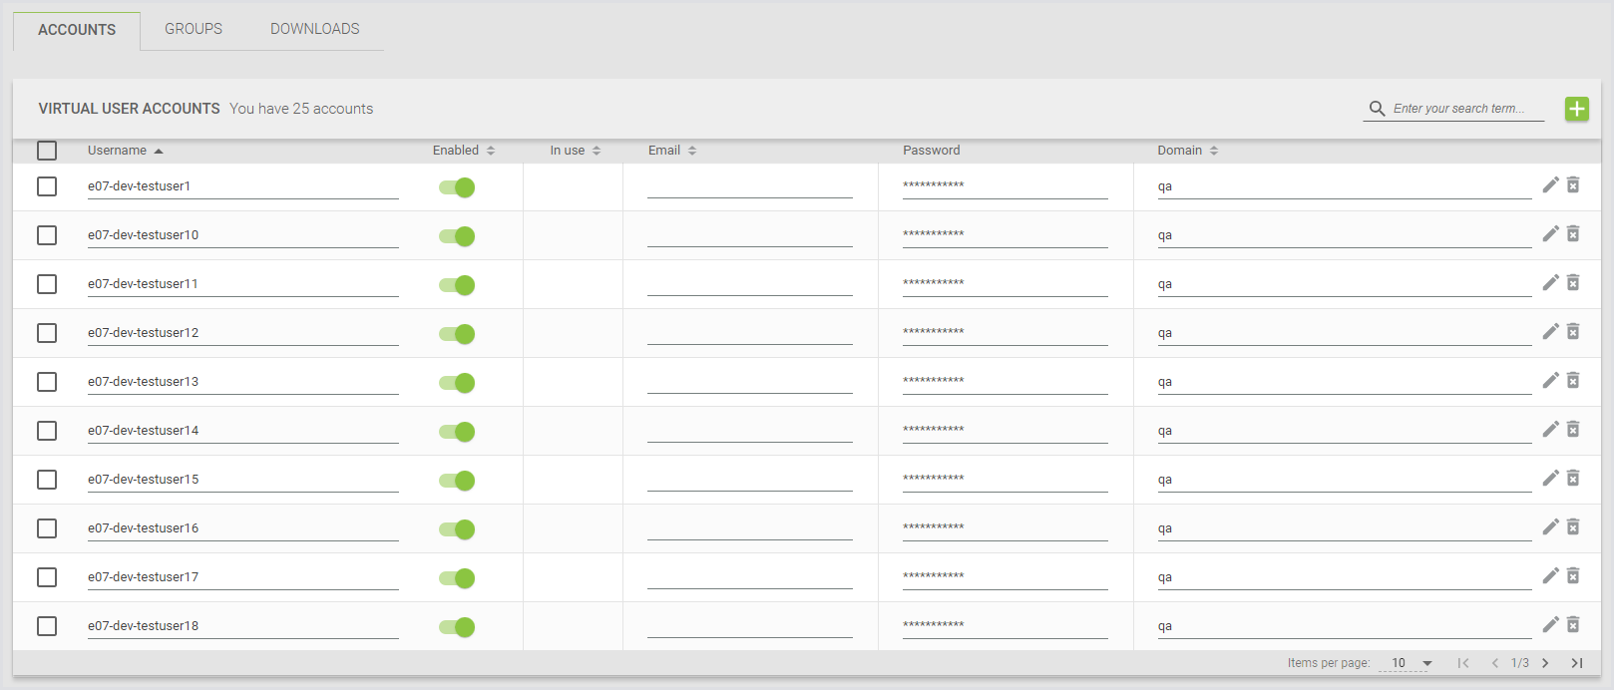This screenshot has height=690, width=1614.
Task: Click the email field for e07-dev-testuser1
Action: [x=750, y=186]
